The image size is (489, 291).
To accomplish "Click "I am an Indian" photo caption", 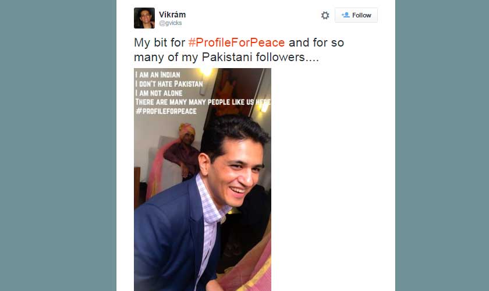I will tap(157, 75).
